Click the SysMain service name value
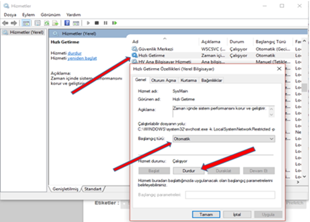This screenshot has height=222, width=310. [x=180, y=91]
